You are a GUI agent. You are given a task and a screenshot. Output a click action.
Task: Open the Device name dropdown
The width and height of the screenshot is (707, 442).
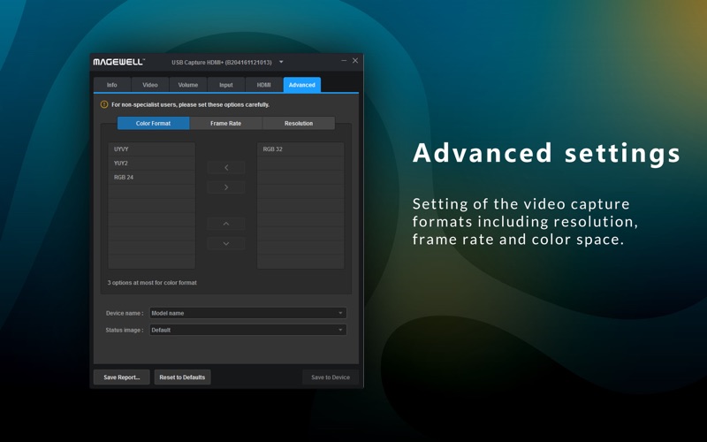(x=248, y=313)
